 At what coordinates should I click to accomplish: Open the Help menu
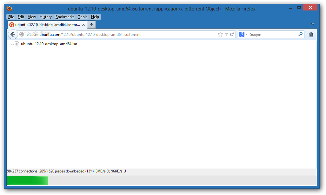(95, 17)
